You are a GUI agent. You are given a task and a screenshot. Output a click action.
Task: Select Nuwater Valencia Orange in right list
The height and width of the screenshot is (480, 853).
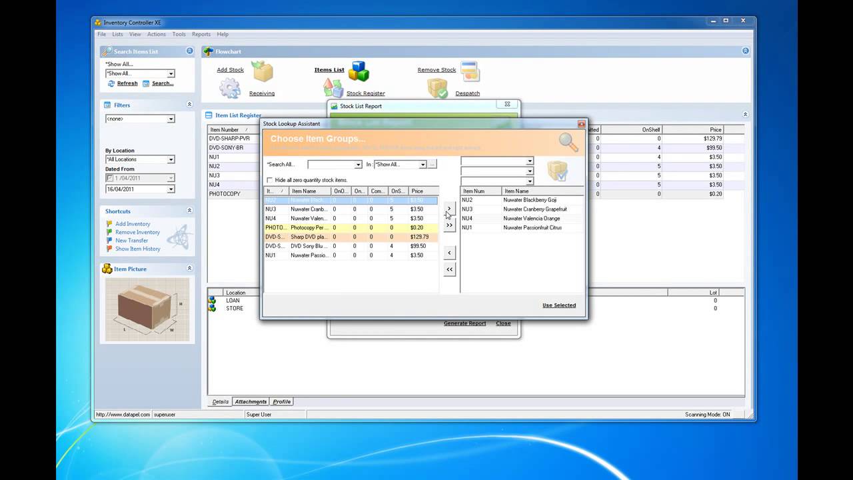pyautogui.click(x=522, y=218)
